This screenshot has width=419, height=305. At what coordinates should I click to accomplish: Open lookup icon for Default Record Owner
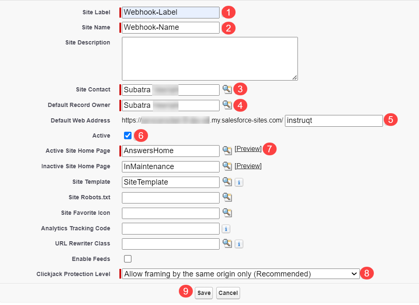(x=227, y=104)
